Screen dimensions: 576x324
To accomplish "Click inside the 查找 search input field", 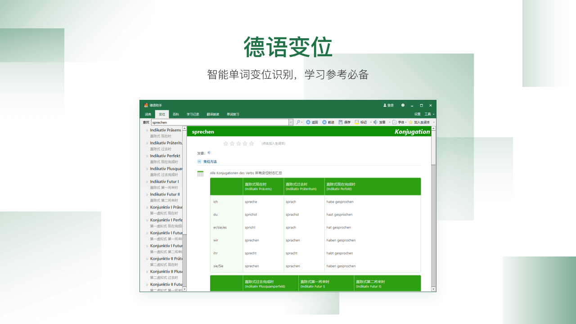I will coord(216,122).
